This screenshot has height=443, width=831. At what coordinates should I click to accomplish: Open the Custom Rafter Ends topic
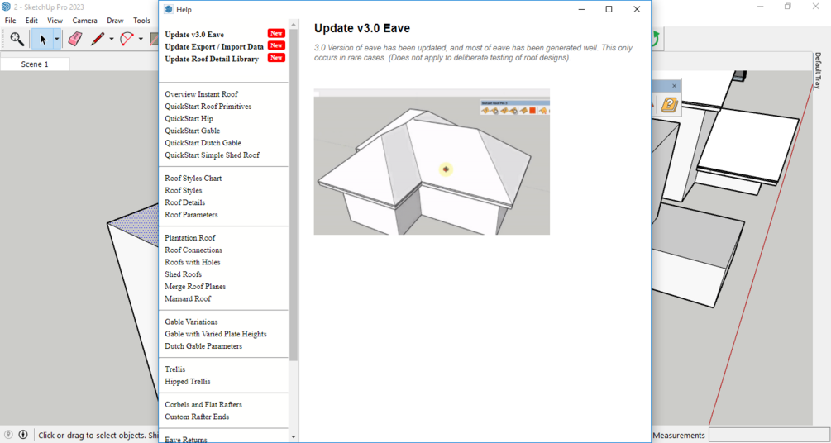[x=197, y=417]
